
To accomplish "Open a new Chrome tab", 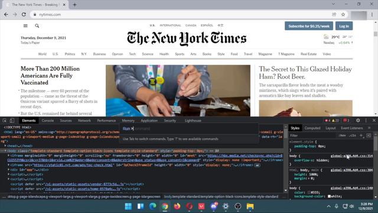I will [x=74, y=5].
